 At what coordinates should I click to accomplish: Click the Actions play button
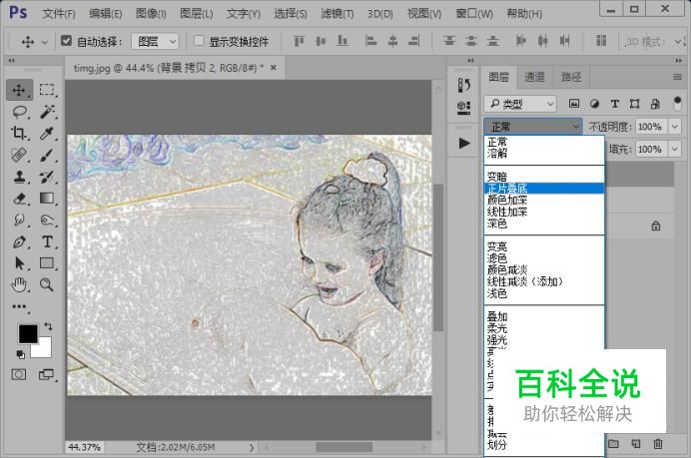pyautogui.click(x=463, y=143)
